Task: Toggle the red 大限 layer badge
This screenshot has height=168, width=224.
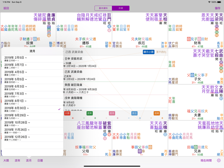Action: (x=67, y=113)
